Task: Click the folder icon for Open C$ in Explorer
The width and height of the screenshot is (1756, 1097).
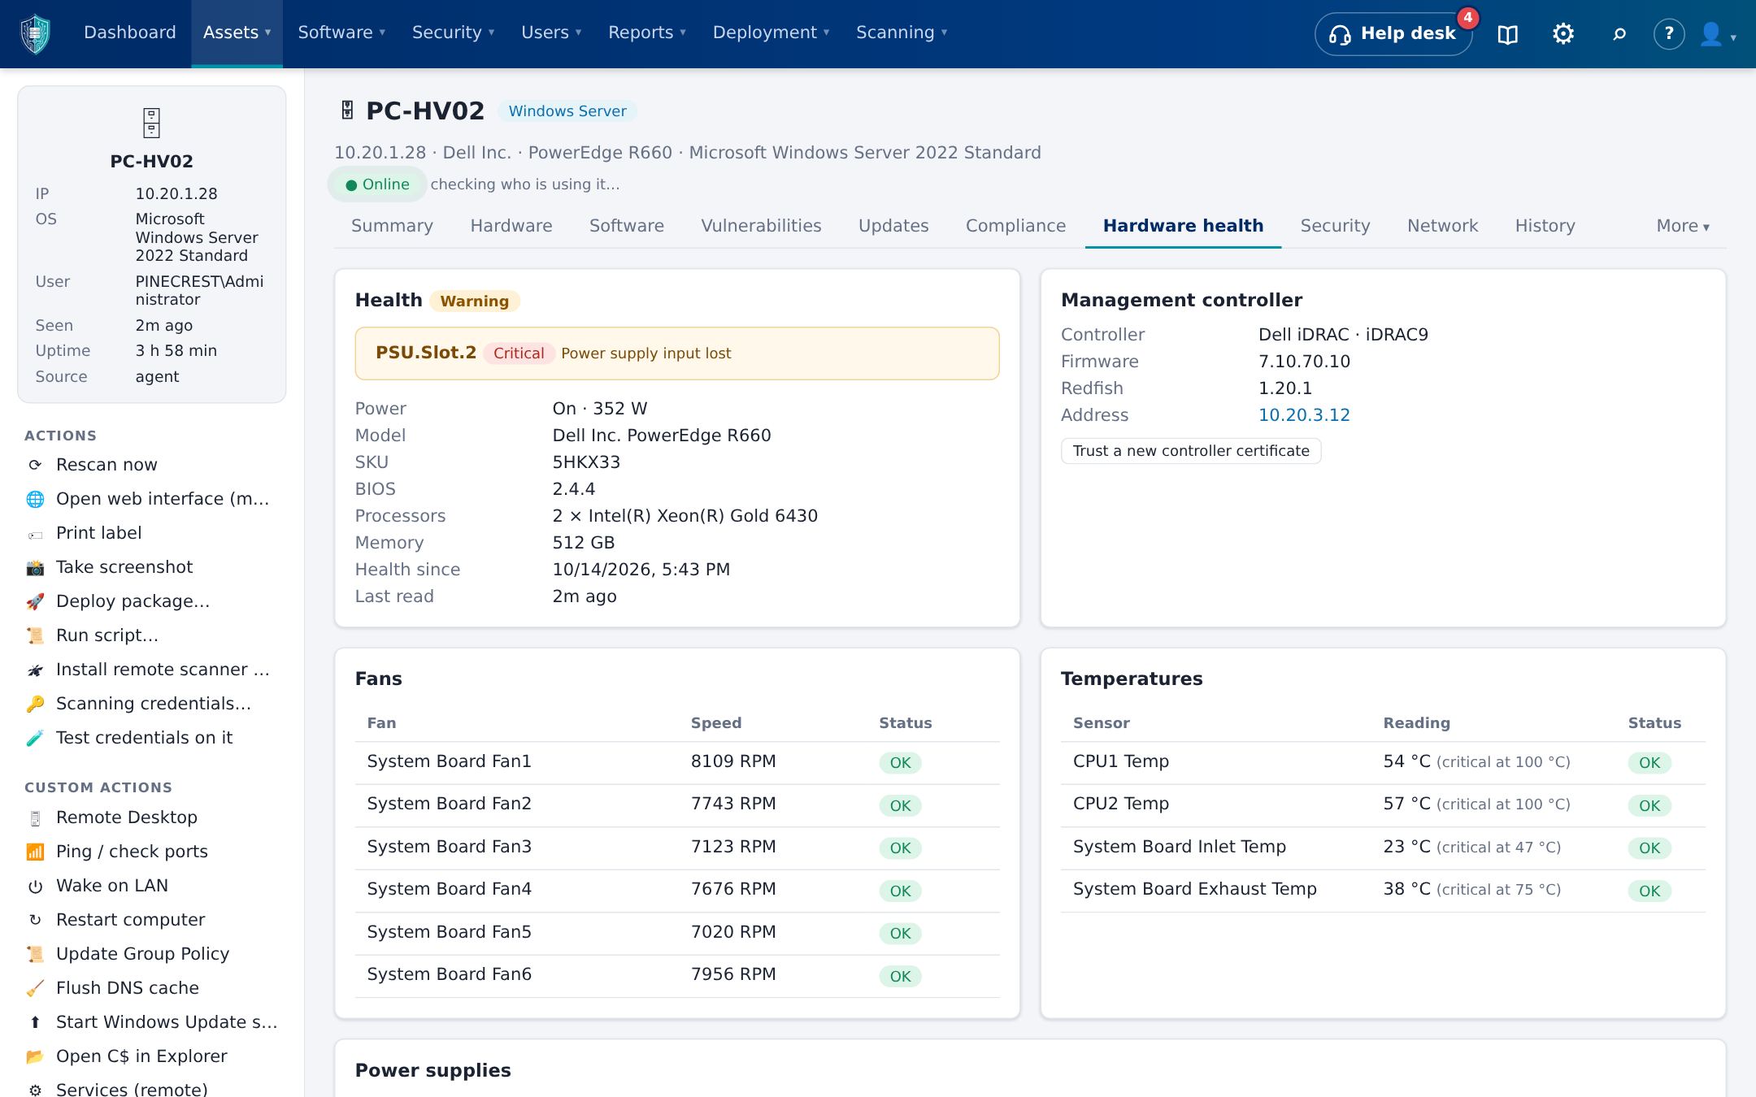Action: pos(35,1057)
